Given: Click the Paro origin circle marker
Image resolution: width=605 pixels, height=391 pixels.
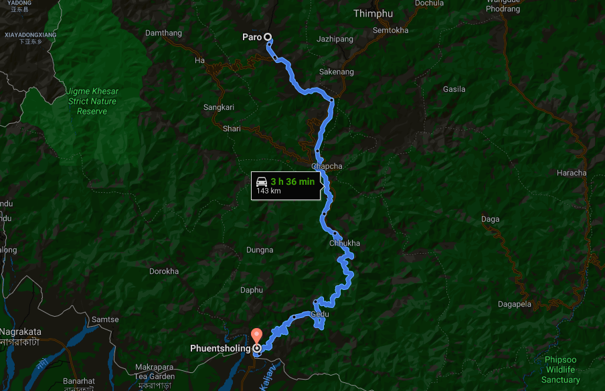Looking at the screenshot, I should [x=268, y=37].
